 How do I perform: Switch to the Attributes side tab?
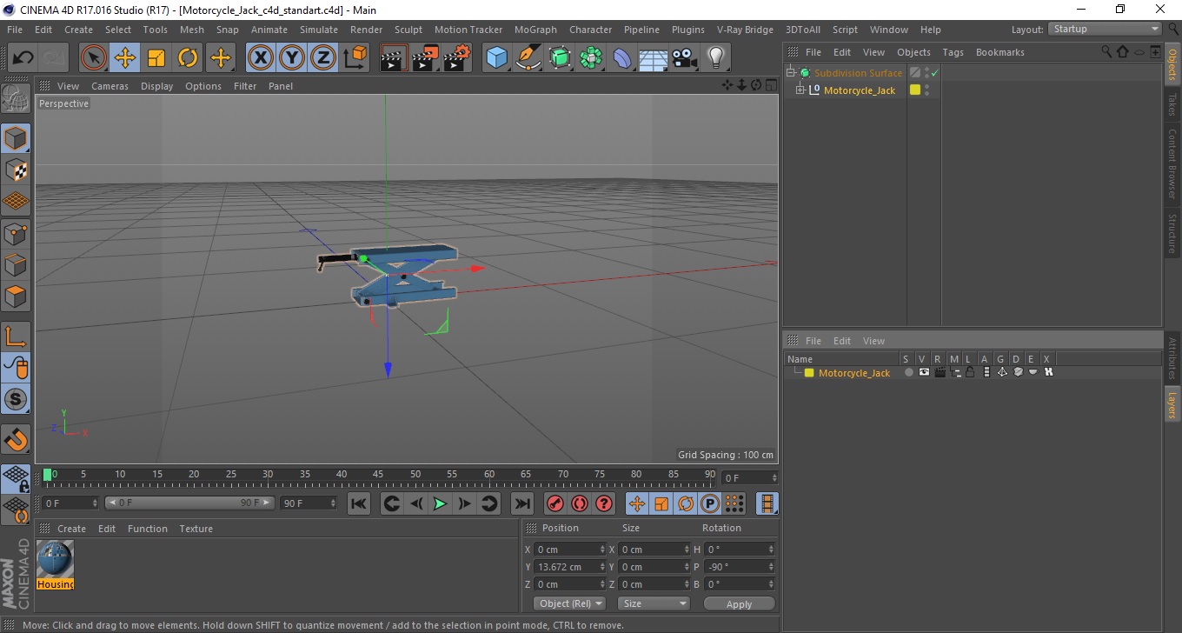(x=1172, y=357)
